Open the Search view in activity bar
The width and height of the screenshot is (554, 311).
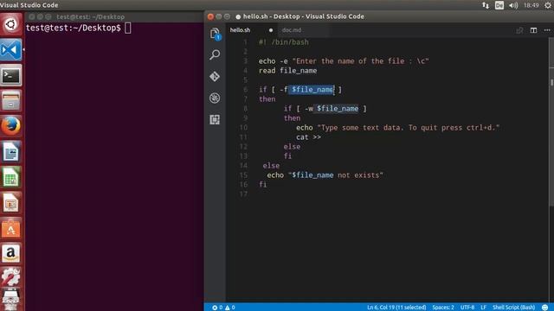(215, 54)
